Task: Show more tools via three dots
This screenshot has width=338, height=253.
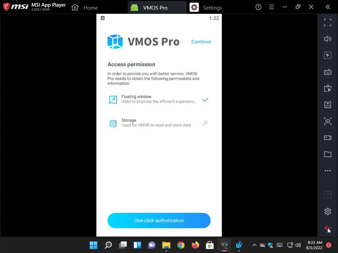Action: [328, 171]
